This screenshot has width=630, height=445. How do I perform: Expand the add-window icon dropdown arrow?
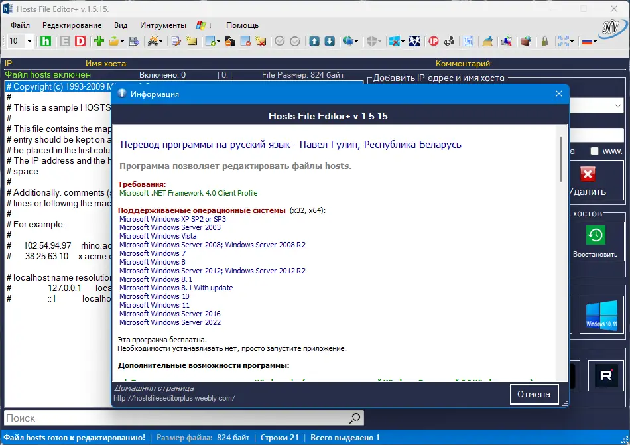(218, 41)
